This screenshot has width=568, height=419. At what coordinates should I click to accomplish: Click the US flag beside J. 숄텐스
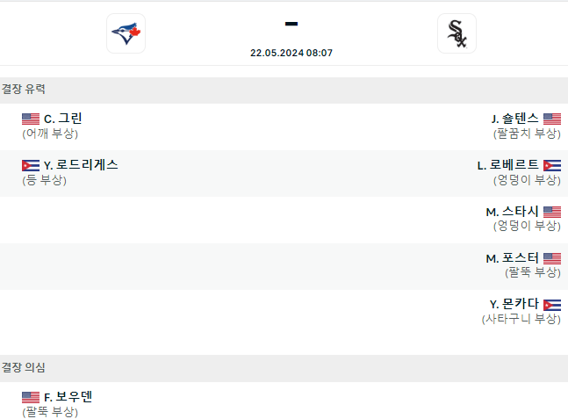coord(552,119)
